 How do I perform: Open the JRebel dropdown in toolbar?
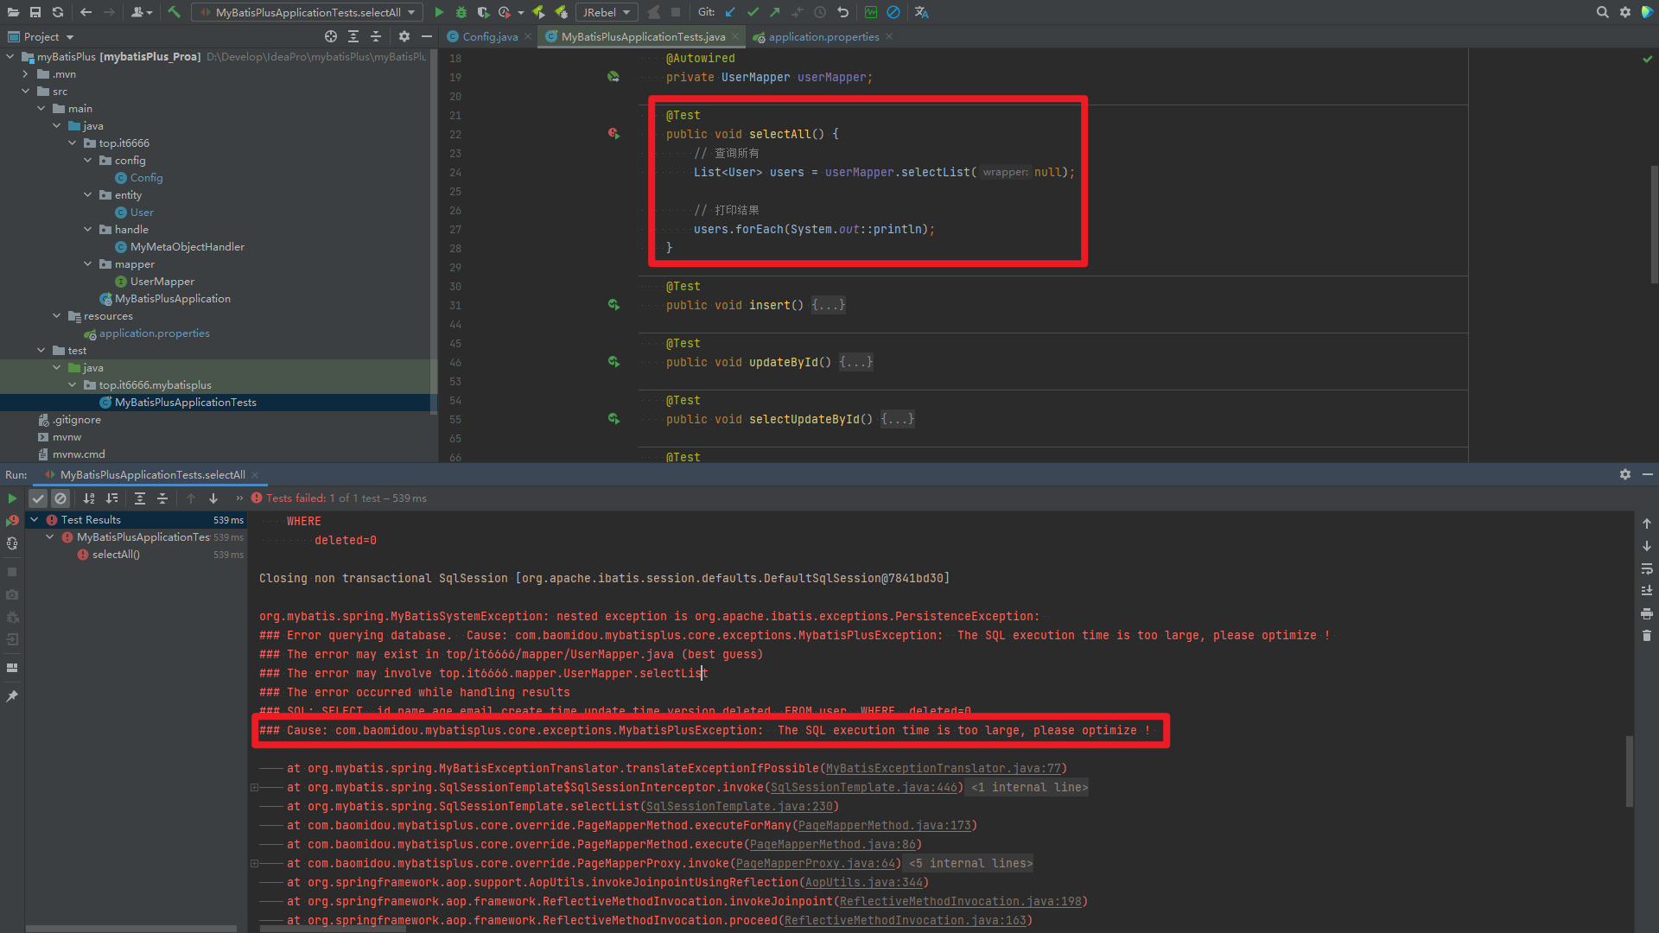click(607, 12)
